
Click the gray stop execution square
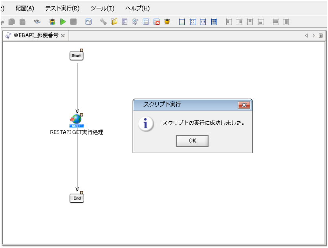73,22
